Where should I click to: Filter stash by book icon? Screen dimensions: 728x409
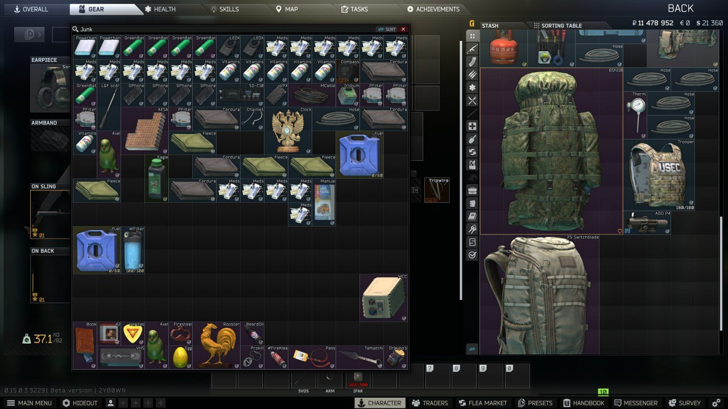coord(472,216)
